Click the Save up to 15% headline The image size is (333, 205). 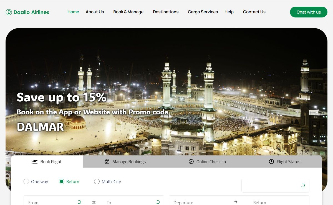point(62,97)
